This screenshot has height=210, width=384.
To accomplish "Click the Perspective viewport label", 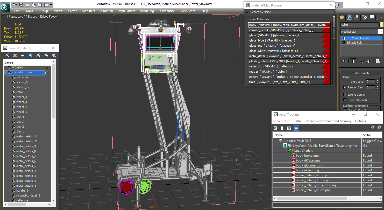I will click(x=16, y=17).
